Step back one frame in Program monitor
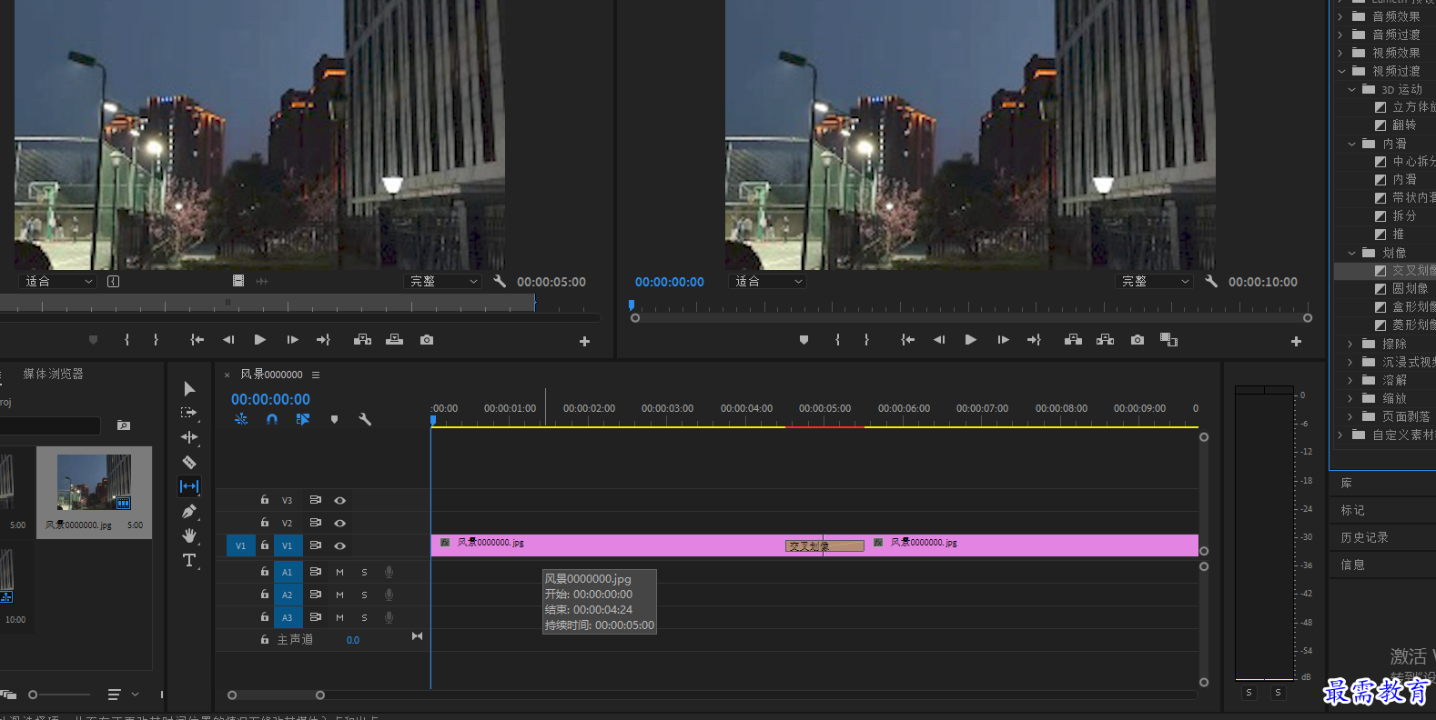This screenshot has height=720, width=1436. tap(939, 340)
